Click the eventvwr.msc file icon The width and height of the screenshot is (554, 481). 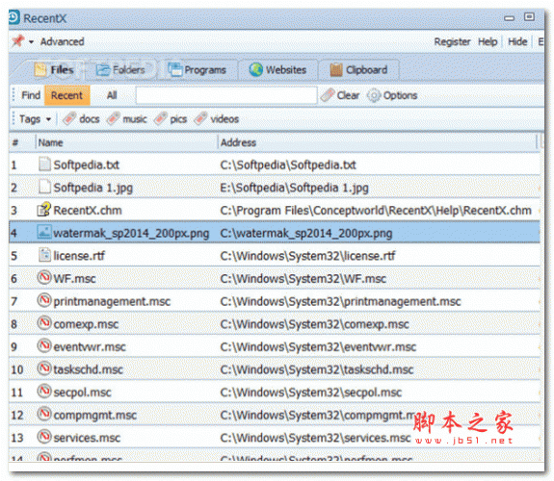(x=44, y=345)
